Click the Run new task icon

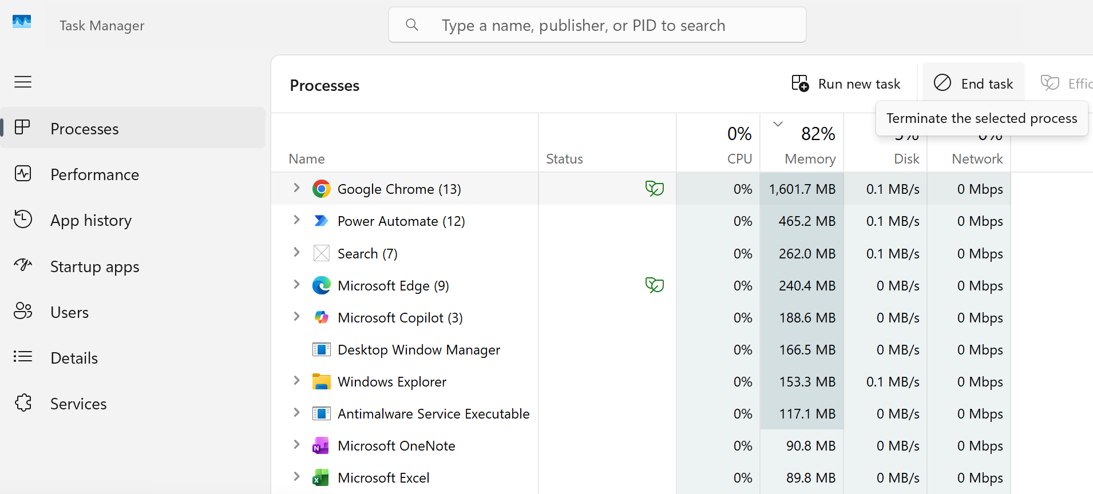tap(800, 83)
